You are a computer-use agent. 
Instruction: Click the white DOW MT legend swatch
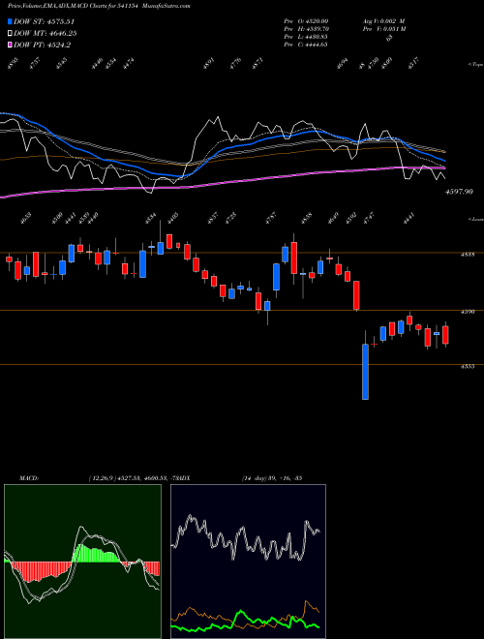point(10,34)
